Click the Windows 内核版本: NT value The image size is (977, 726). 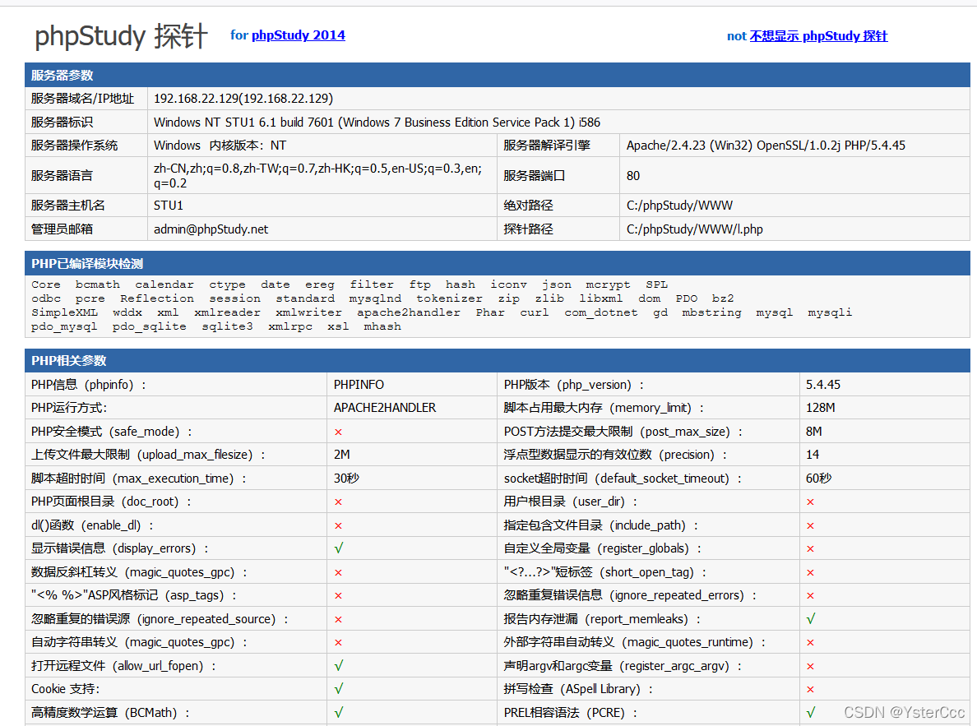click(220, 146)
